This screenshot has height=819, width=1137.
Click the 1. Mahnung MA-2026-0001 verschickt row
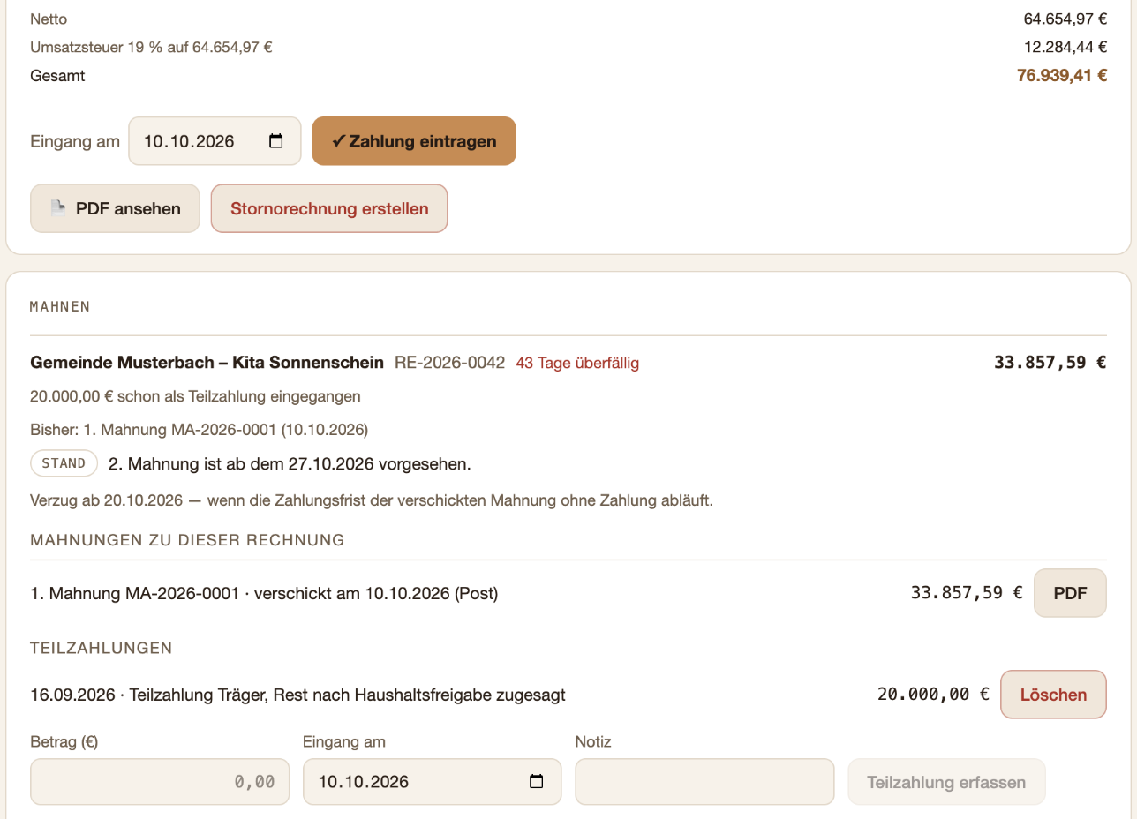[568, 593]
